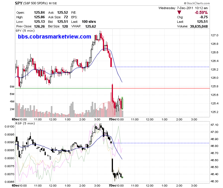Click the Chg value -0.75
Screen dimensions: 223x188
point(204,17)
